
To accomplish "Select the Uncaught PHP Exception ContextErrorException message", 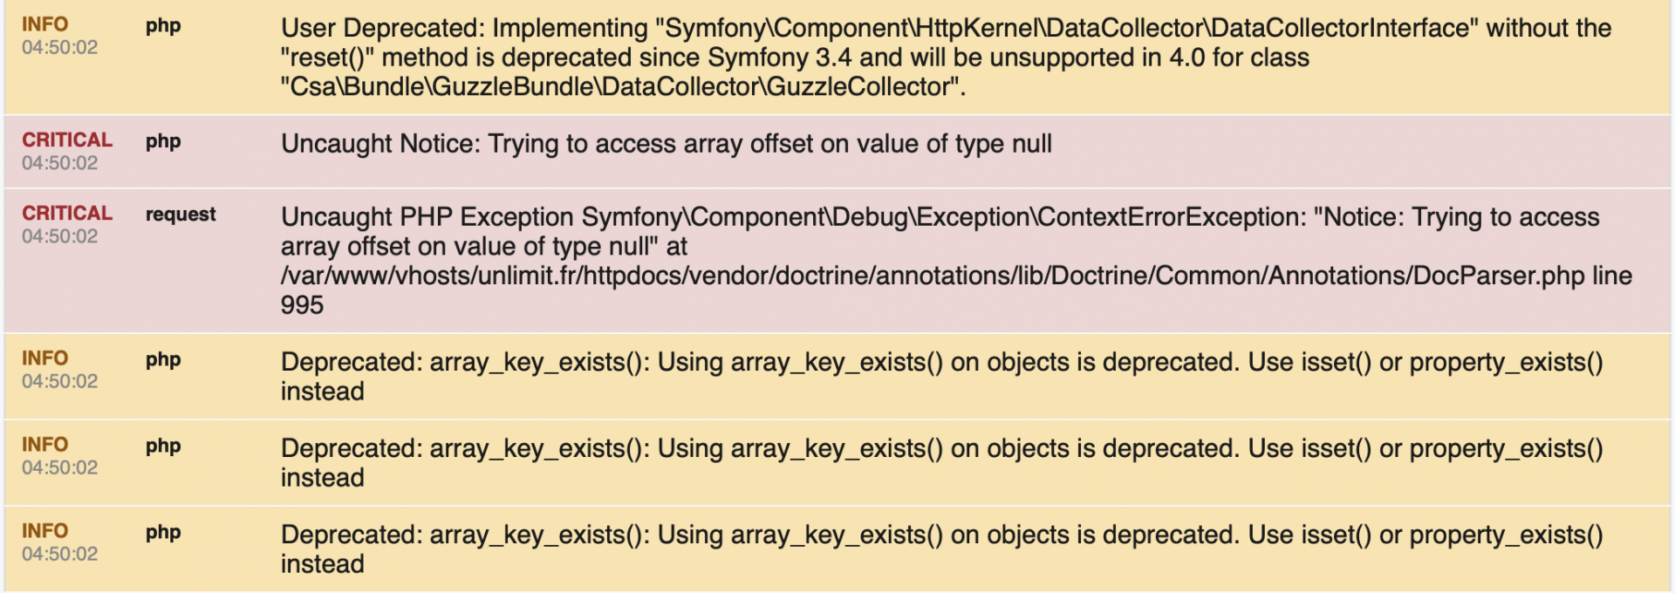I will tap(956, 261).
